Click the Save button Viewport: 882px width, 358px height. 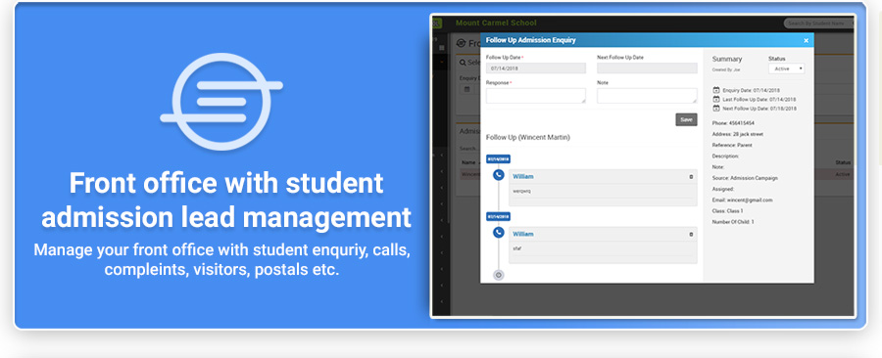click(686, 119)
